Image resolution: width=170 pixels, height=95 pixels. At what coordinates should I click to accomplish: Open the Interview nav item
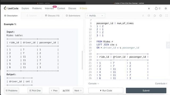pyautogui.click(x=49, y=8)
